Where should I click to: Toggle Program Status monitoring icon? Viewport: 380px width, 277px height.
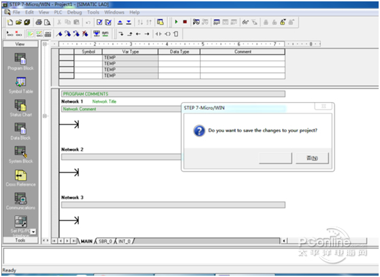pyautogui.click(x=196, y=22)
